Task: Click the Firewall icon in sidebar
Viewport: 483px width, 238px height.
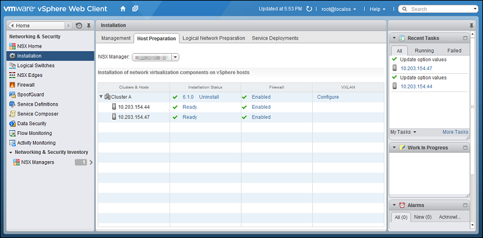Action: click(x=12, y=85)
